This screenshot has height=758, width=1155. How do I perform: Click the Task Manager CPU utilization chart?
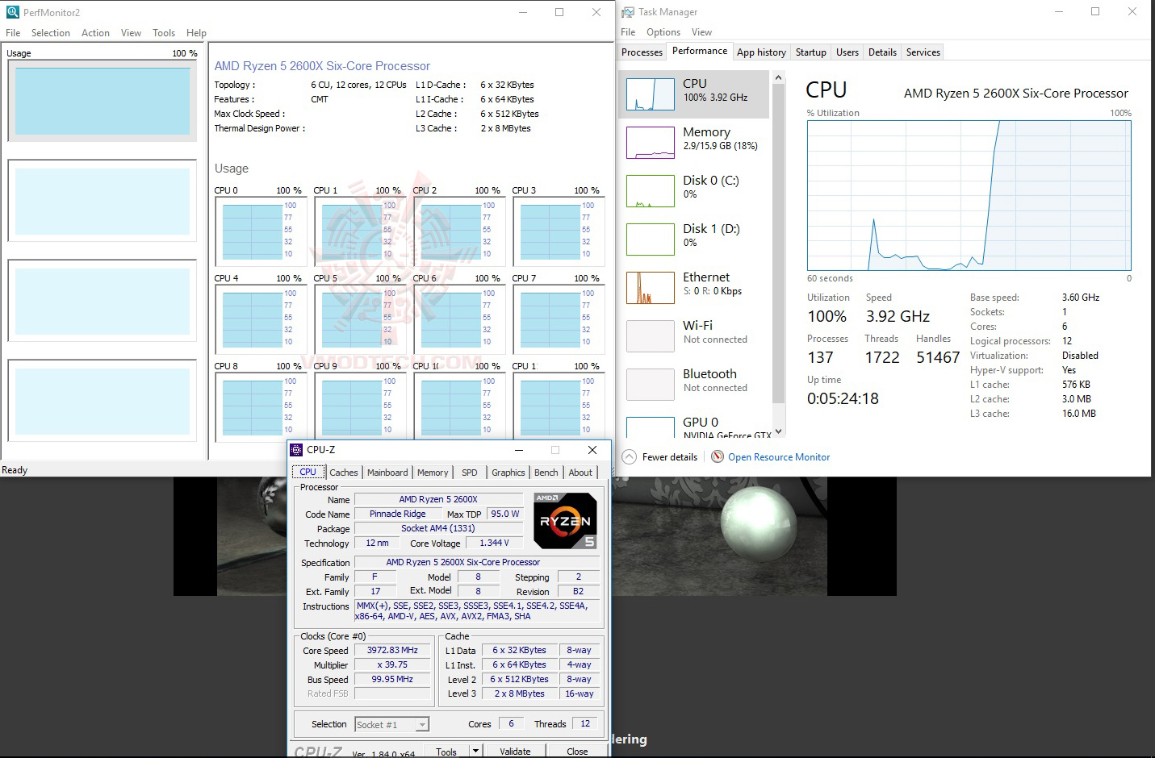click(969, 196)
